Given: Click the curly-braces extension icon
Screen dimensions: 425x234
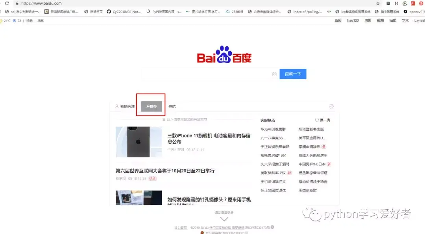Looking at the screenshot, I should point(396,3).
